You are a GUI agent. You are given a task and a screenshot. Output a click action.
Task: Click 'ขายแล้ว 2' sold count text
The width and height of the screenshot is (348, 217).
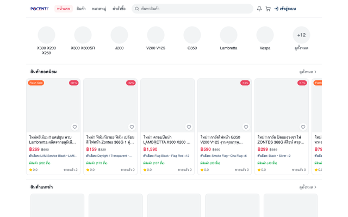point(71,170)
